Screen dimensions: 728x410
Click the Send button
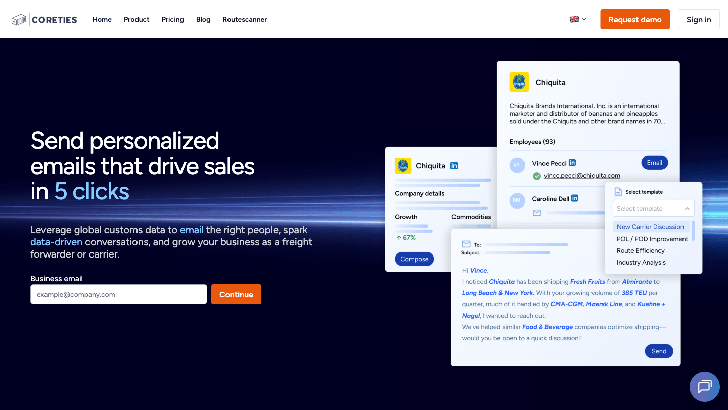659,351
